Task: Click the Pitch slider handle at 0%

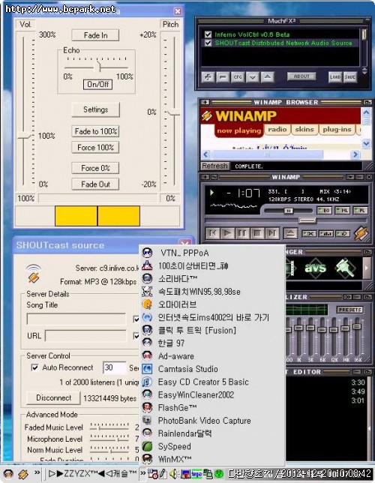Action: 174,112
